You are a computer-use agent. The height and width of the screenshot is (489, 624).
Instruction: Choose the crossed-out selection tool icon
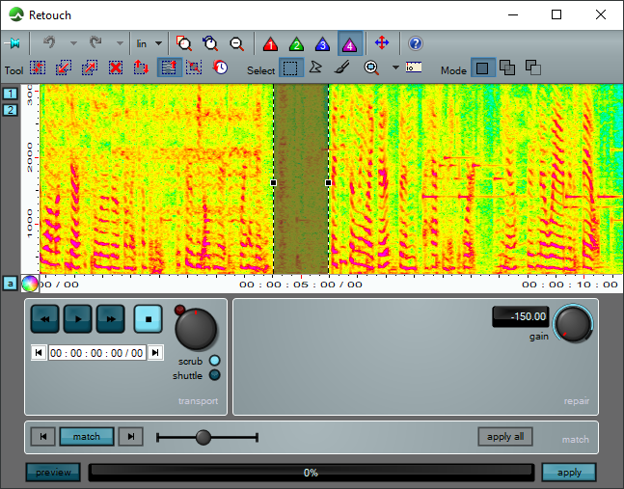click(194, 68)
